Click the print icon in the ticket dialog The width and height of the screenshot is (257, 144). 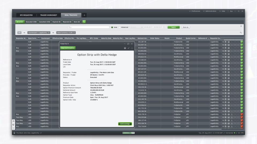[x=125, y=48]
